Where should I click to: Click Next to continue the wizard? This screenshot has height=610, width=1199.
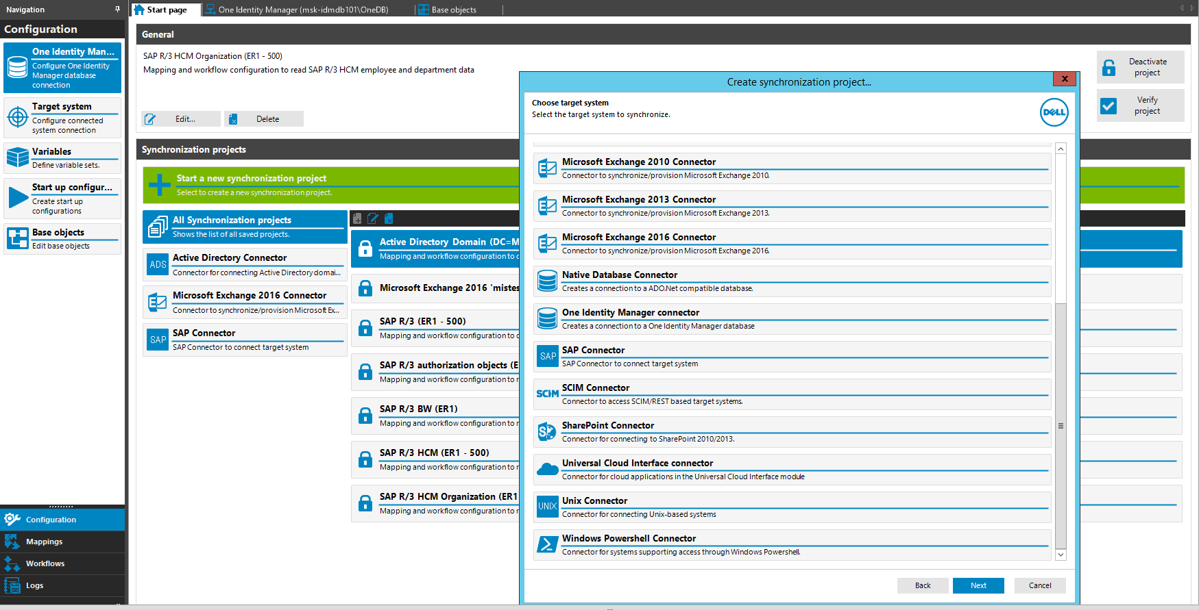(978, 585)
